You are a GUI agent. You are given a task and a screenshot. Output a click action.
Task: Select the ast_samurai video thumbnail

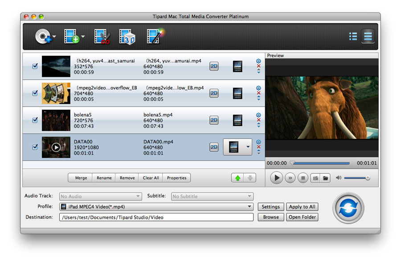[56, 66]
